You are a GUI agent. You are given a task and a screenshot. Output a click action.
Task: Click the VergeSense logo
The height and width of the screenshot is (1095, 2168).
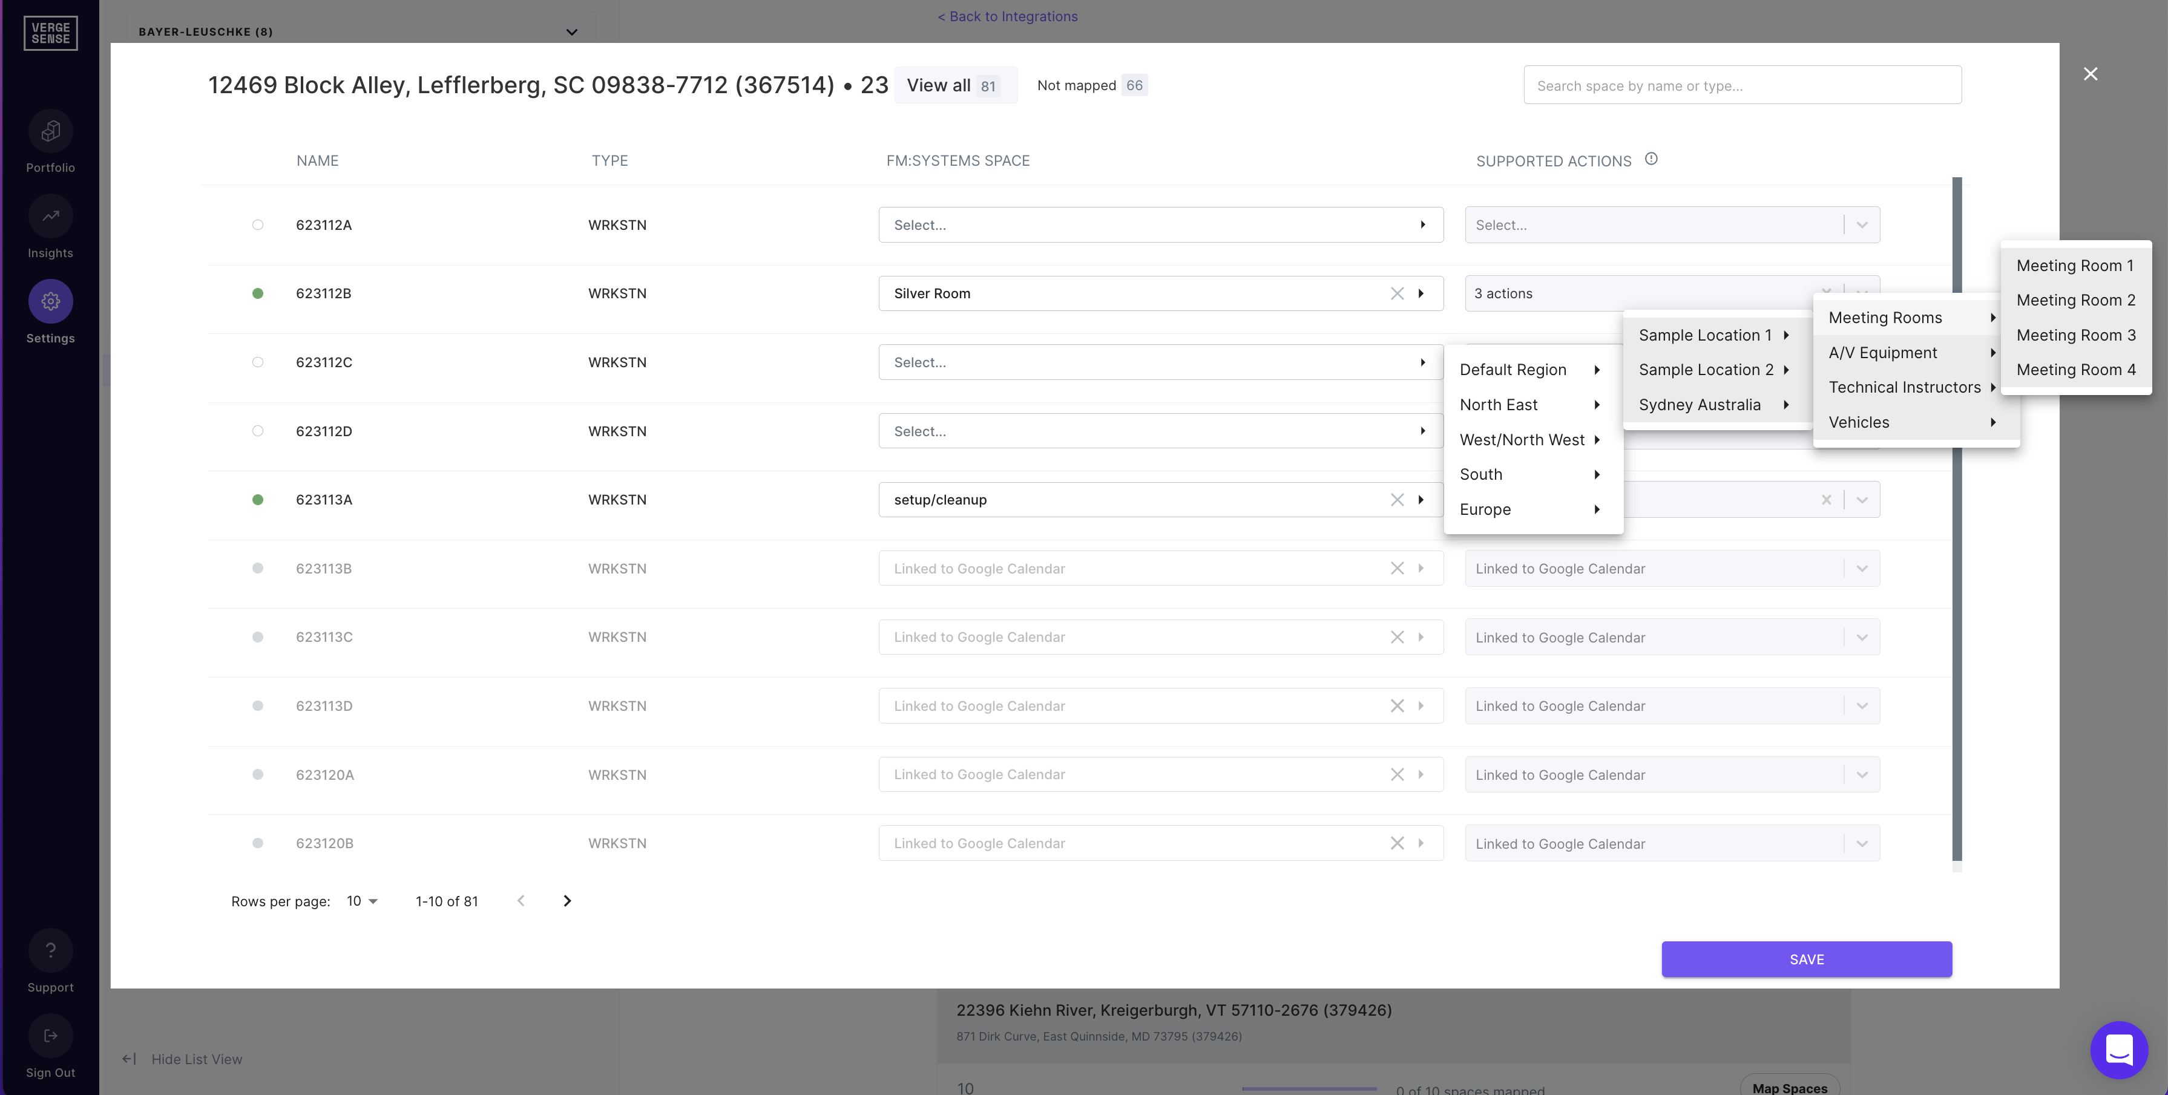click(50, 34)
